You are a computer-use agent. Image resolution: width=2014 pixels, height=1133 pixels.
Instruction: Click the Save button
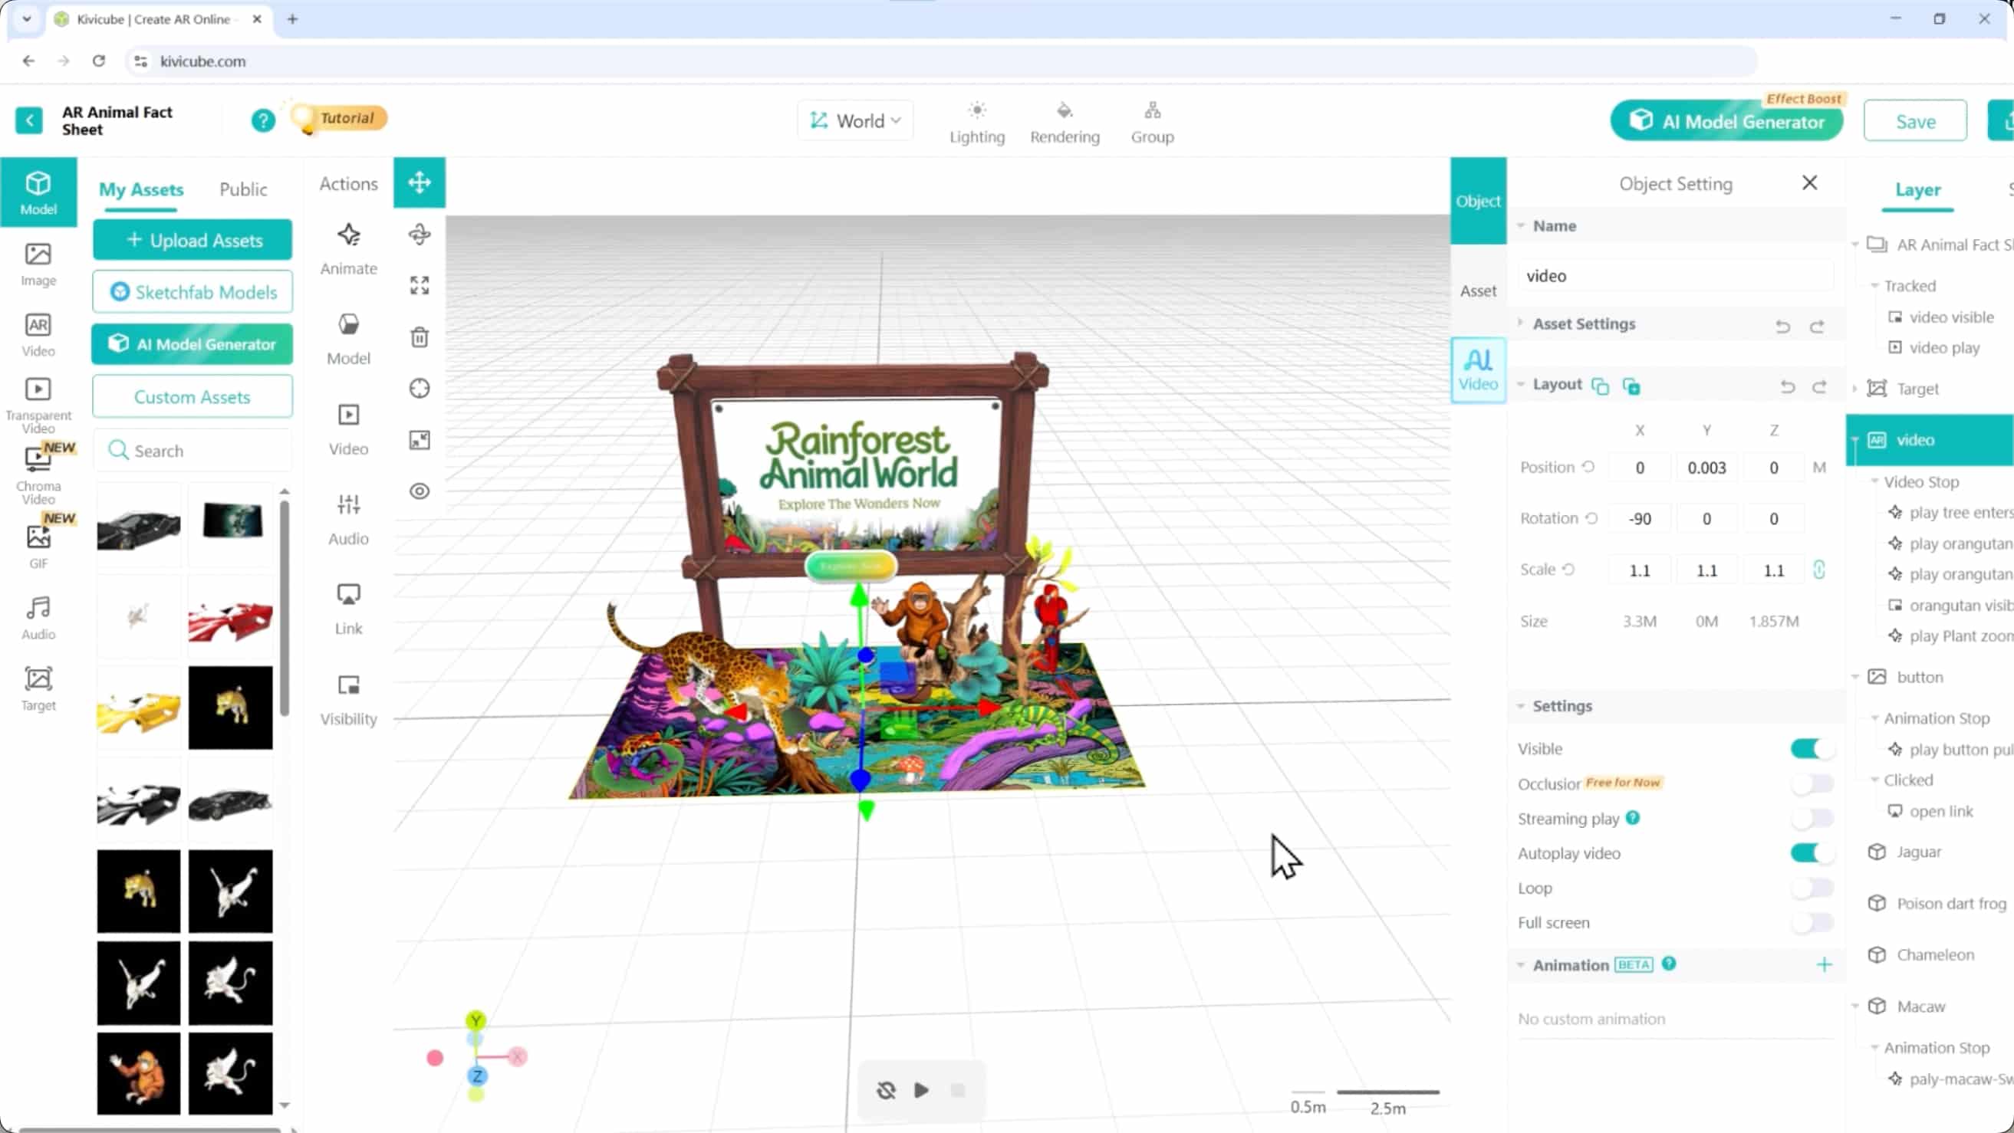point(1916,120)
